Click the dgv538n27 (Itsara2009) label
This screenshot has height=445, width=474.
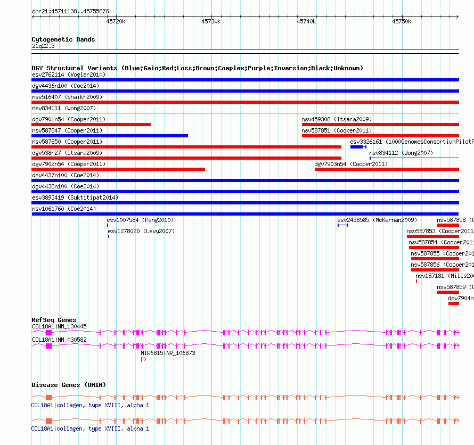(67, 153)
